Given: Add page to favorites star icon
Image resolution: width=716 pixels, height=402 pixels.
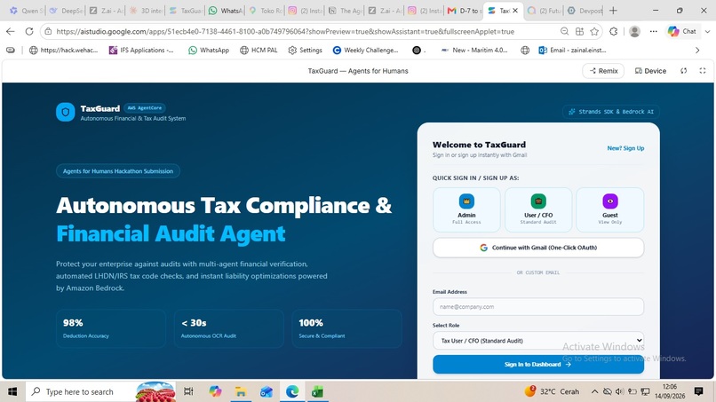Looking at the screenshot, I should pos(594,31).
